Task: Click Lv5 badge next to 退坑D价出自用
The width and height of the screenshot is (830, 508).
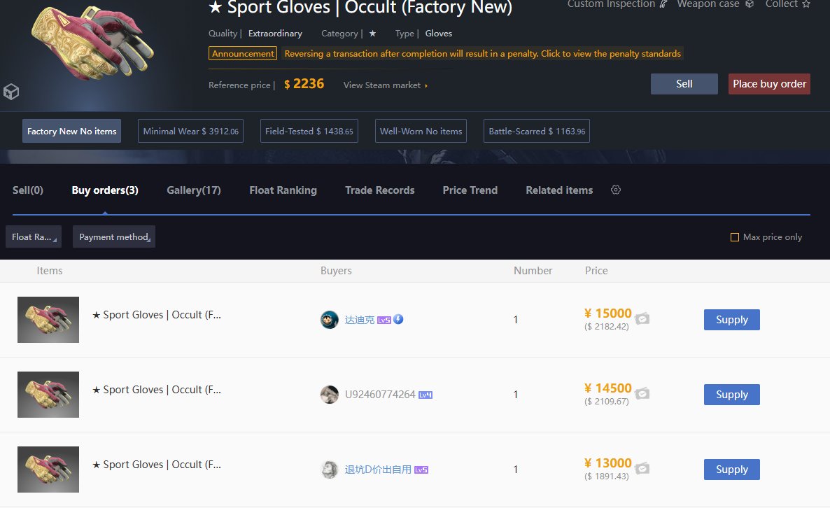Action: point(421,470)
